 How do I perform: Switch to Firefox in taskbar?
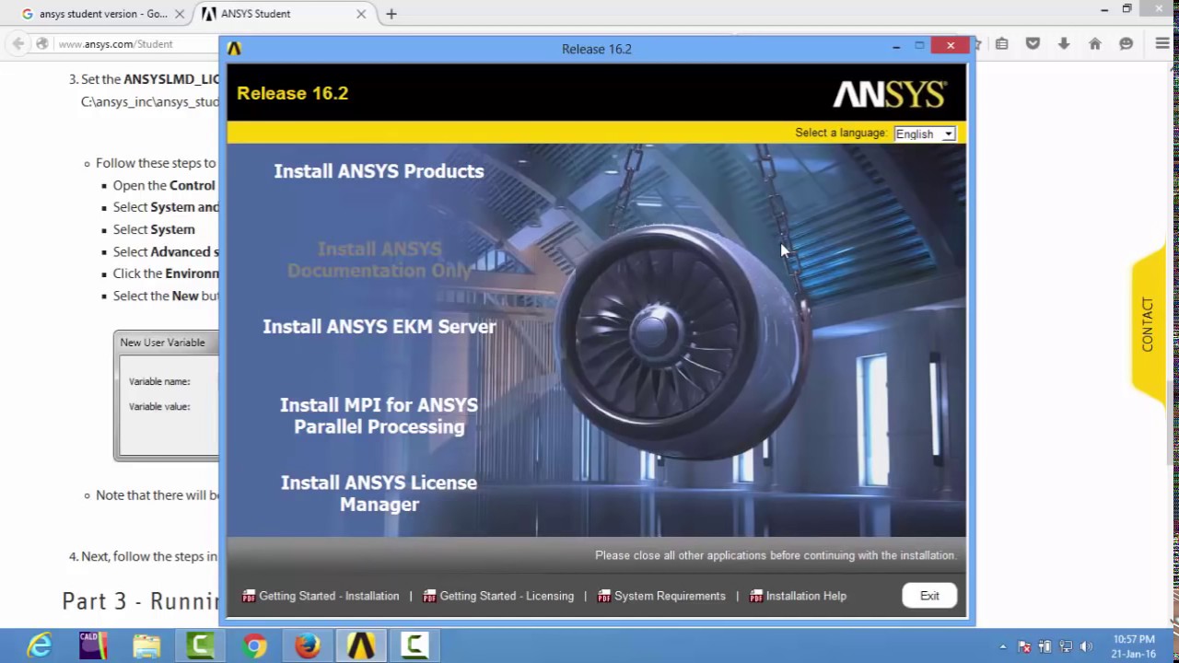[x=308, y=646]
